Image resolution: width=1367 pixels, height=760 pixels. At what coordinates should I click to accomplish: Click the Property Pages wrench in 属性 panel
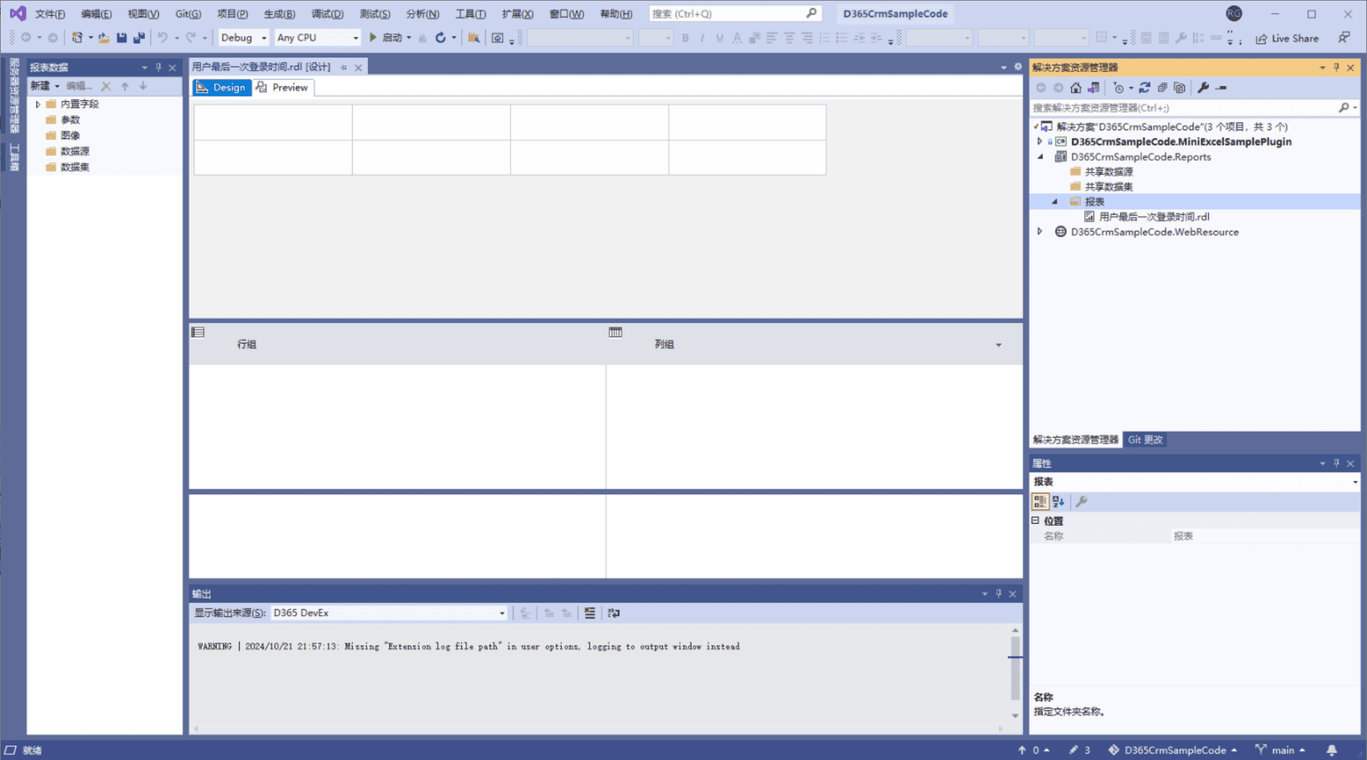tap(1081, 502)
